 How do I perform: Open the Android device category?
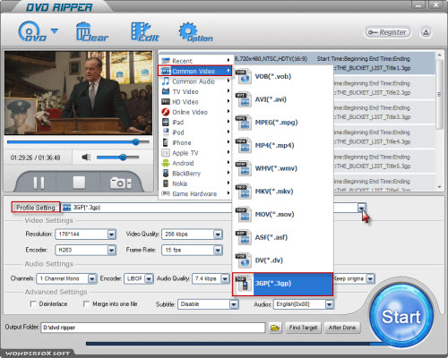point(195,163)
